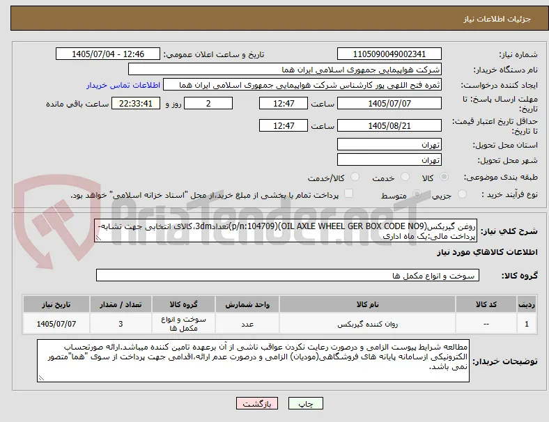Click the تاریخ نیاز column header

(x=56, y=304)
